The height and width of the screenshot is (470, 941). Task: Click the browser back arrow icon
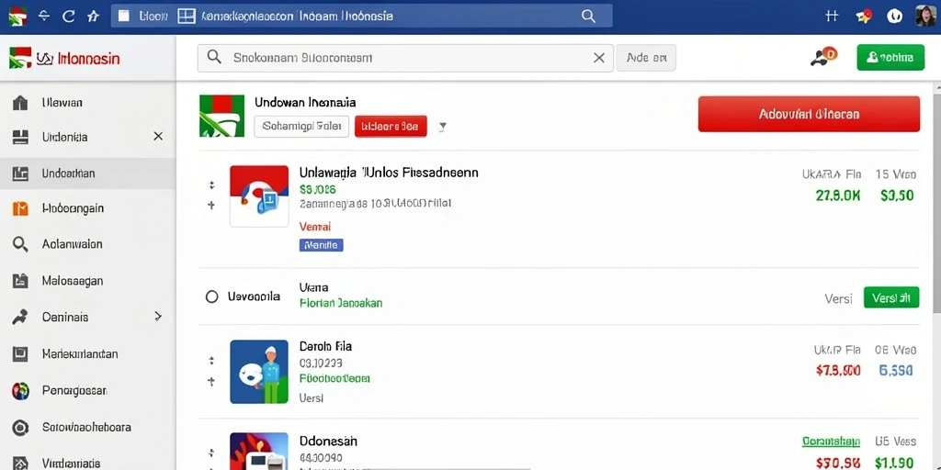(x=44, y=17)
